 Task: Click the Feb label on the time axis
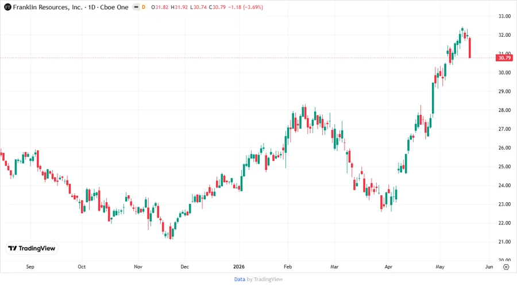pyautogui.click(x=288, y=266)
